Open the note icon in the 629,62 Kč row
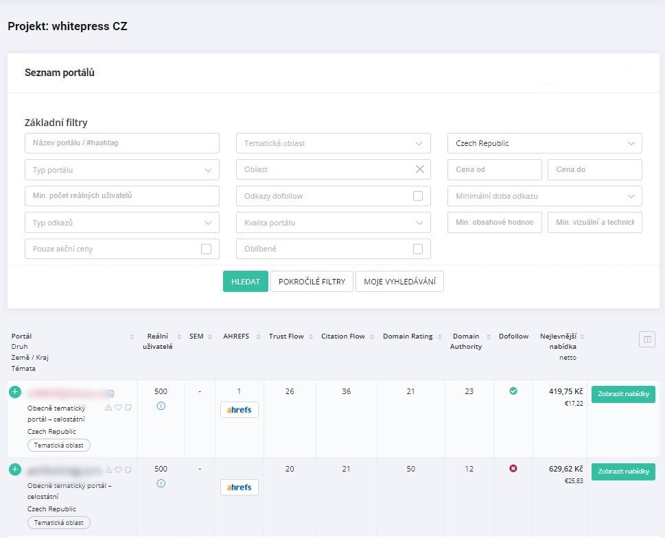Image resolution: width=665 pixels, height=538 pixels. pyautogui.click(x=128, y=469)
